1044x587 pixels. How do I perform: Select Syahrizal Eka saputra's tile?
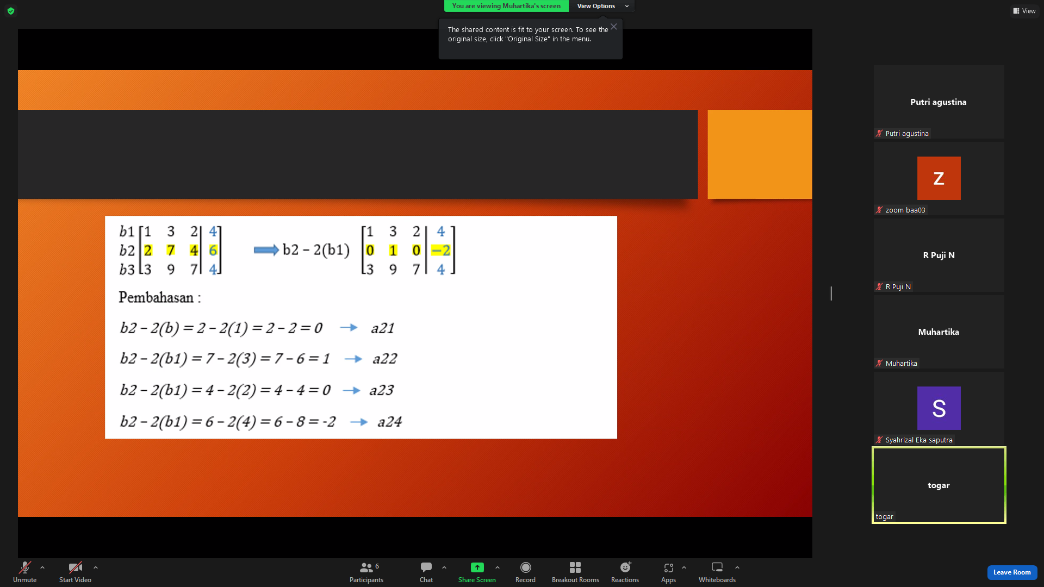[x=939, y=409]
